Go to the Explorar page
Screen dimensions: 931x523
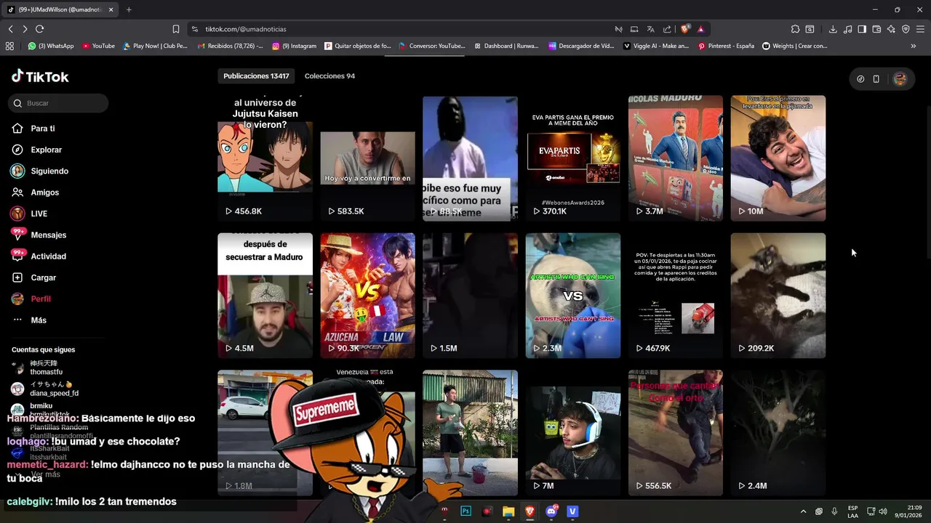point(36,150)
